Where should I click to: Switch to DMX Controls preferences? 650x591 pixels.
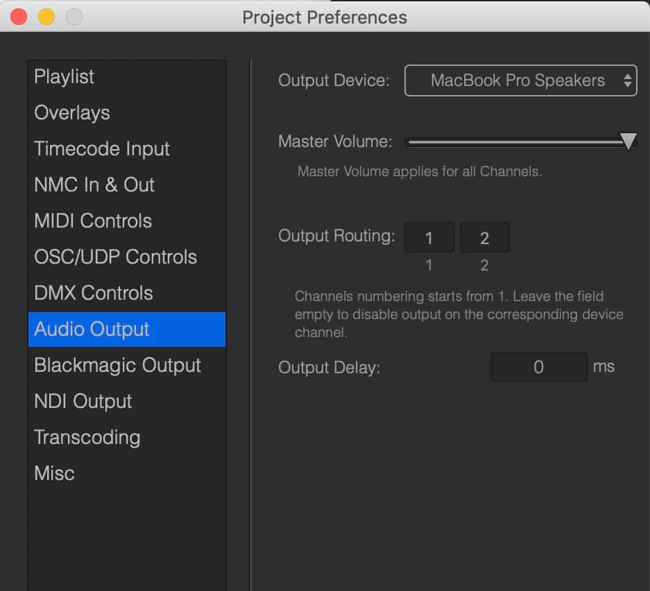127,293
